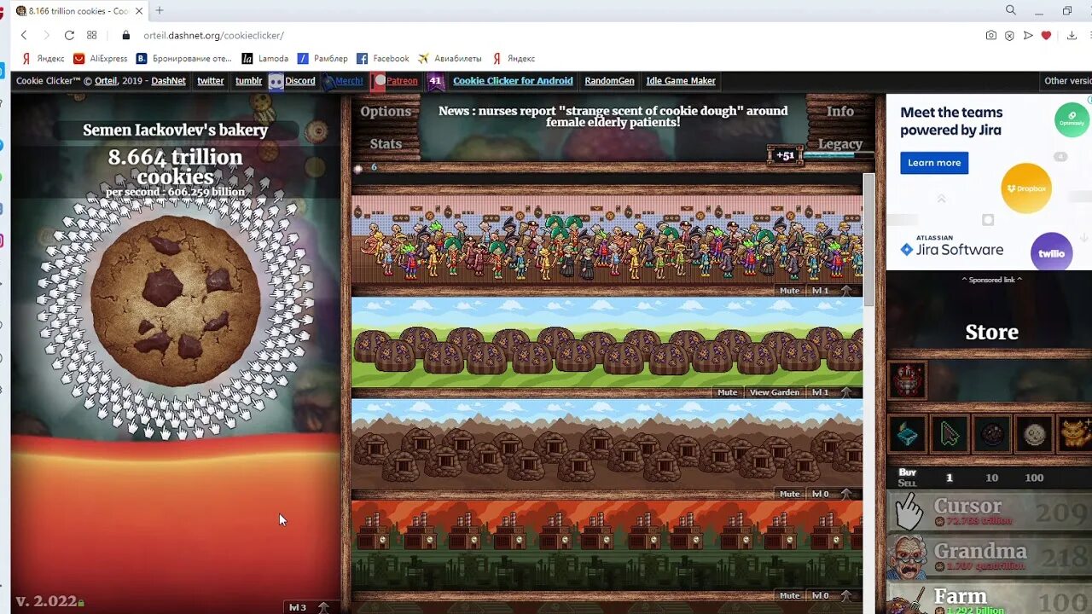
Task: Open the Info menu
Action: (x=840, y=111)
